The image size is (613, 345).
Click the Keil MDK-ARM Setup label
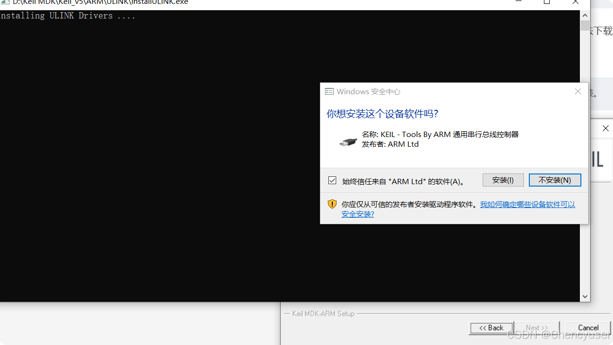point(324,314)
